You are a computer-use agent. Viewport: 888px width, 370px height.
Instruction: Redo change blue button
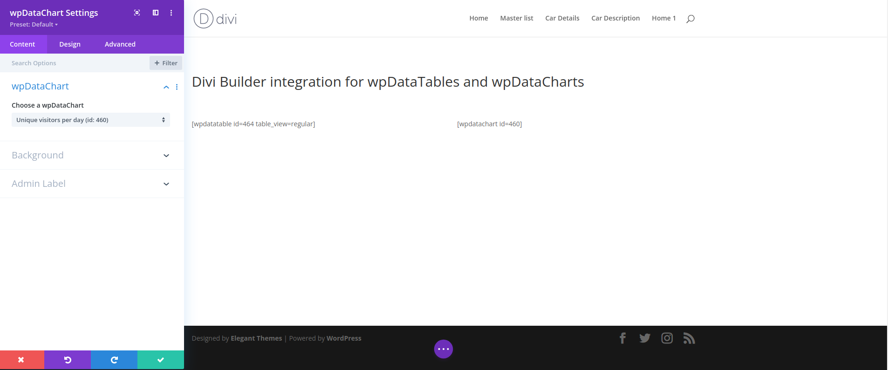pos(114,360)
